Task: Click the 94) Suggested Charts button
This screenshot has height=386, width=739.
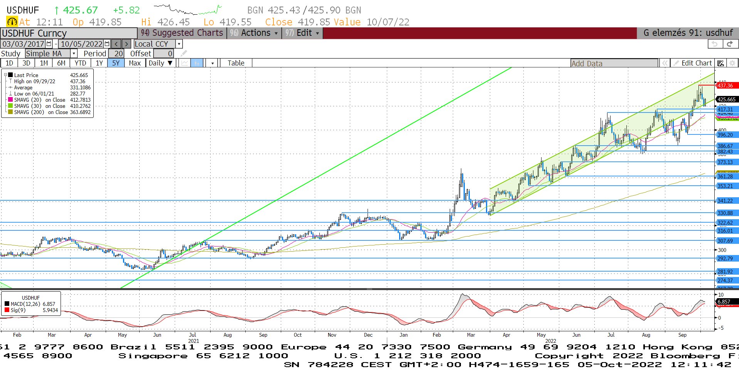Action: click(x=182, y=33)
